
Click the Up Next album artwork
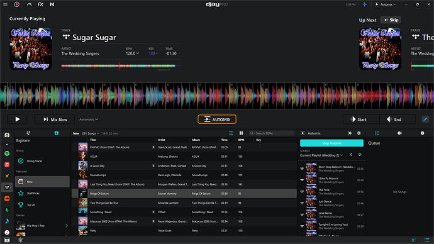pyautogui.click(x=381, y=48)
